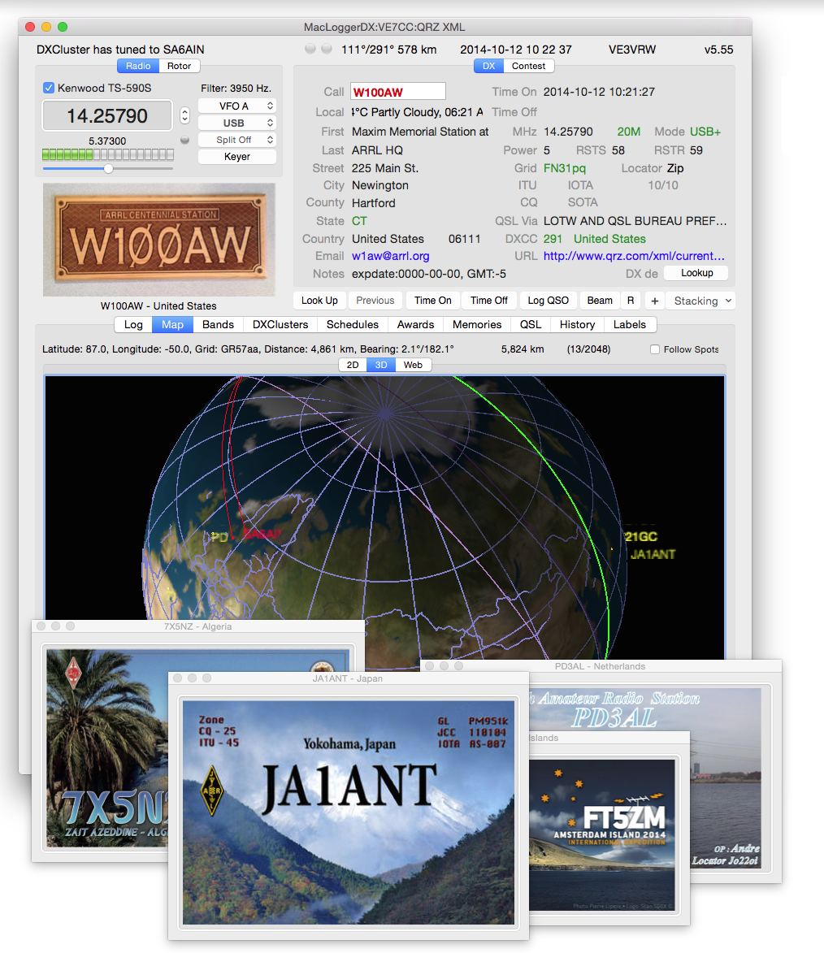Open the Awards tab
824x953 pixels.
416,324
